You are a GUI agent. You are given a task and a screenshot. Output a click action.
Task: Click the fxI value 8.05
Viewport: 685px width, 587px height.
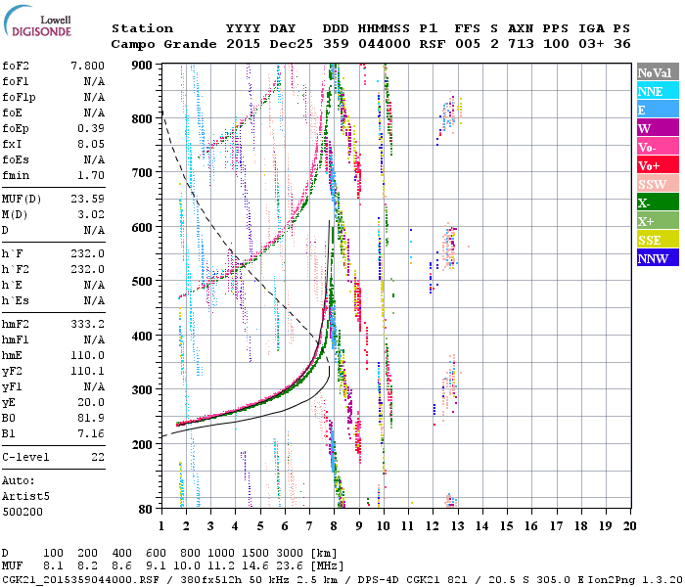(91, 144)
